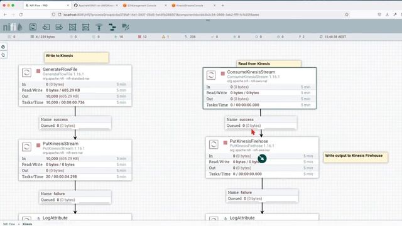The image size is (402, 226).
Task: Click the disabled components count 238
Action: [190, 37]
